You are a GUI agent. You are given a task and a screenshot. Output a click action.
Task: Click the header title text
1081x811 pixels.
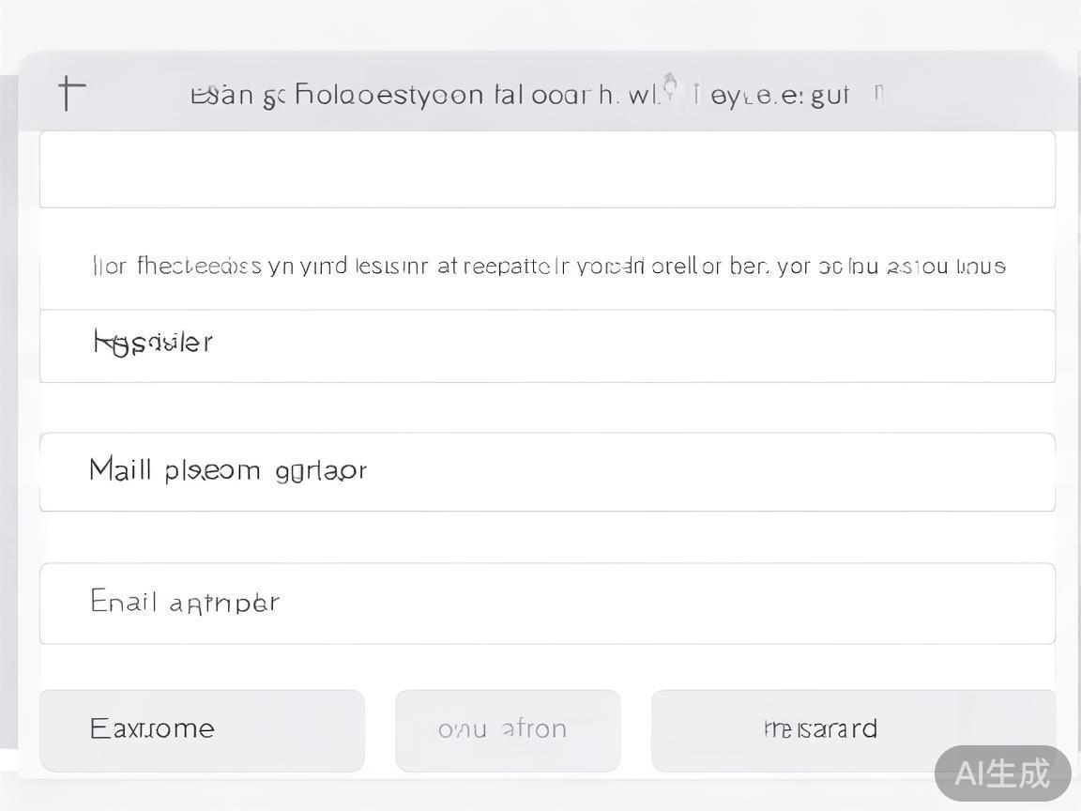[520, 95]
